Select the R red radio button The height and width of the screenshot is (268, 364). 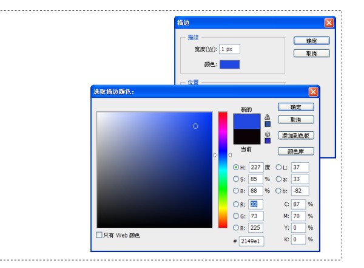pyautogui.click(x=236, y=204)
